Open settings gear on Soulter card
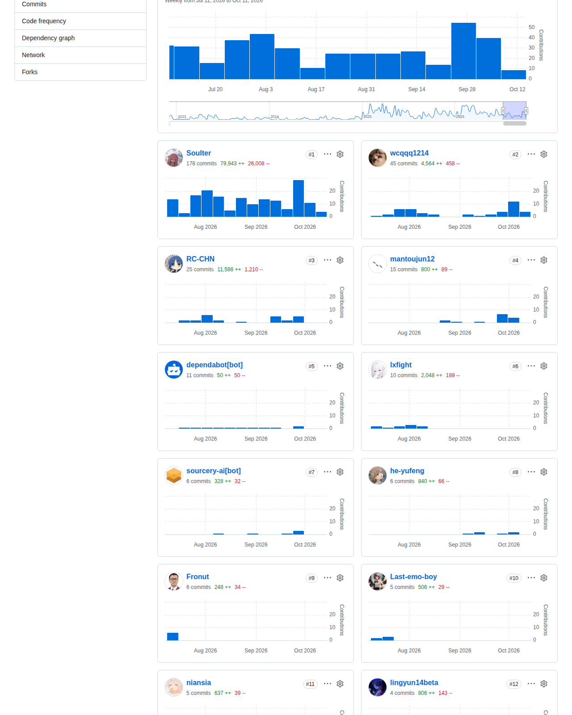The image size is (572, 715). pyautogui.click(x=340, y=154)
